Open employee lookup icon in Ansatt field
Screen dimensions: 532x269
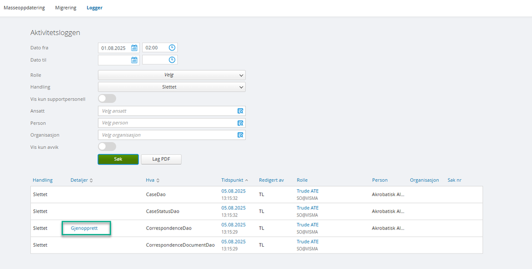[x=240, y=111]
